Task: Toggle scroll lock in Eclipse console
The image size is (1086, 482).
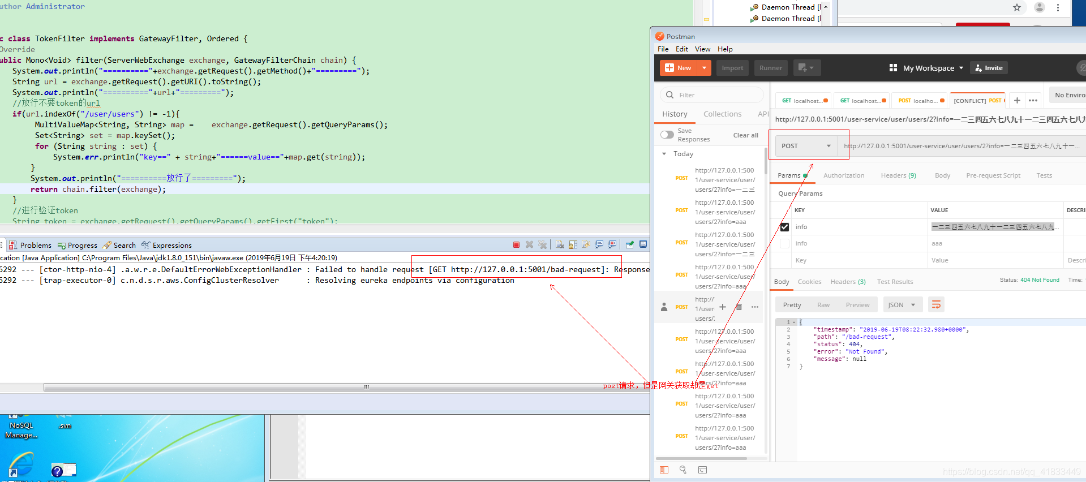Action: [573, 245]
